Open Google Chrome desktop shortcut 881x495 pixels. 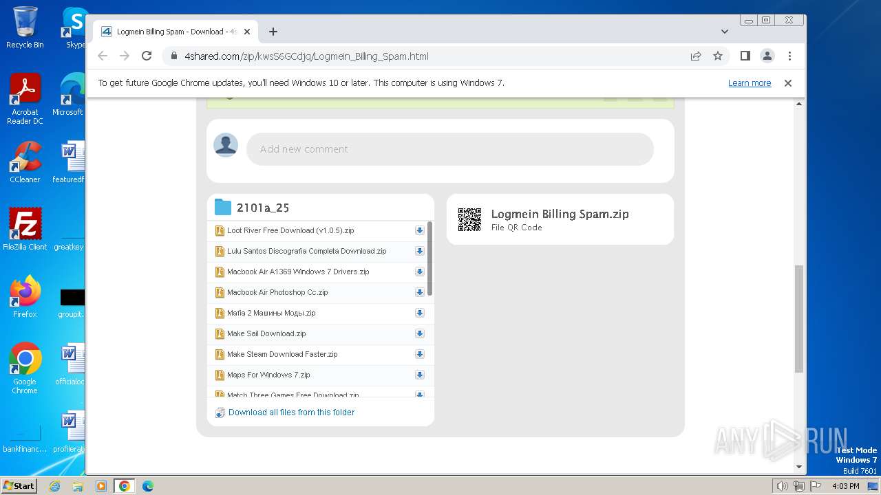(25, 368)
